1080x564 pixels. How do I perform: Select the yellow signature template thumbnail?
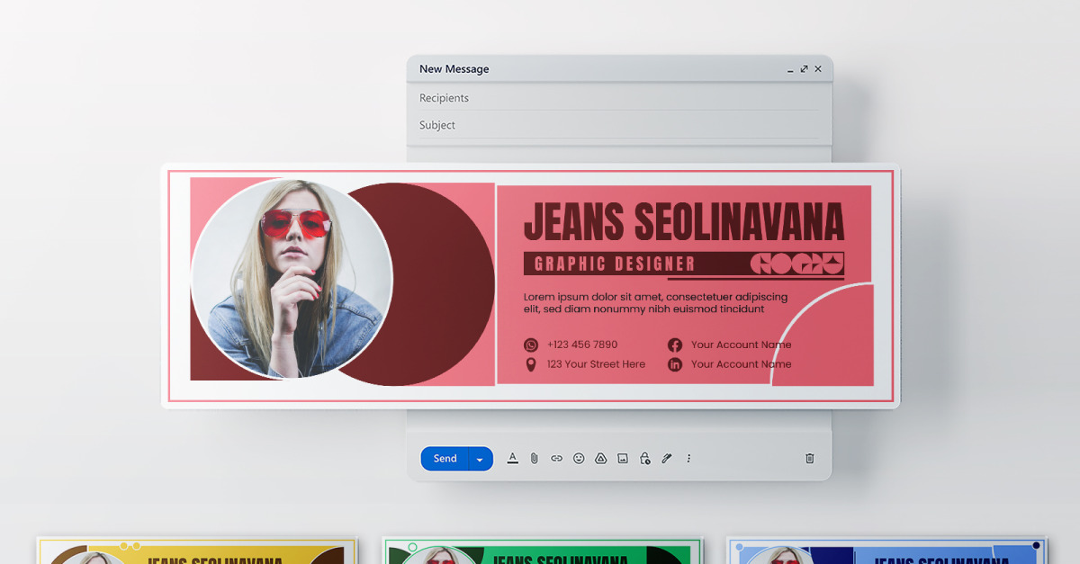pos(196,549)
